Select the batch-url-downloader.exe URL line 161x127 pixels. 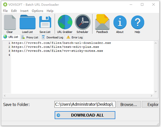point(61,43)
